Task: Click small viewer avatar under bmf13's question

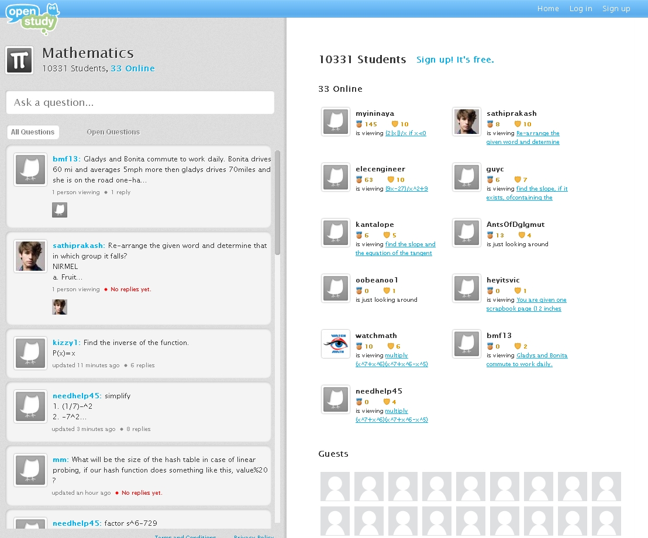Action: [x=60, y=210]
